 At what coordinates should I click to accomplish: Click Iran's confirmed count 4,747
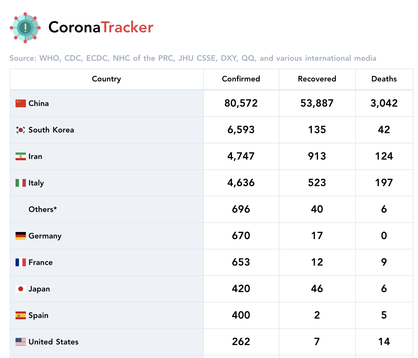(x=241, y=156)
